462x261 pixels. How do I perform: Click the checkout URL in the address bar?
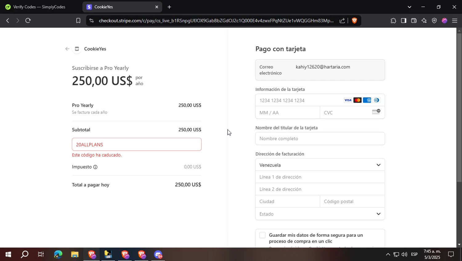pos(216,21)
